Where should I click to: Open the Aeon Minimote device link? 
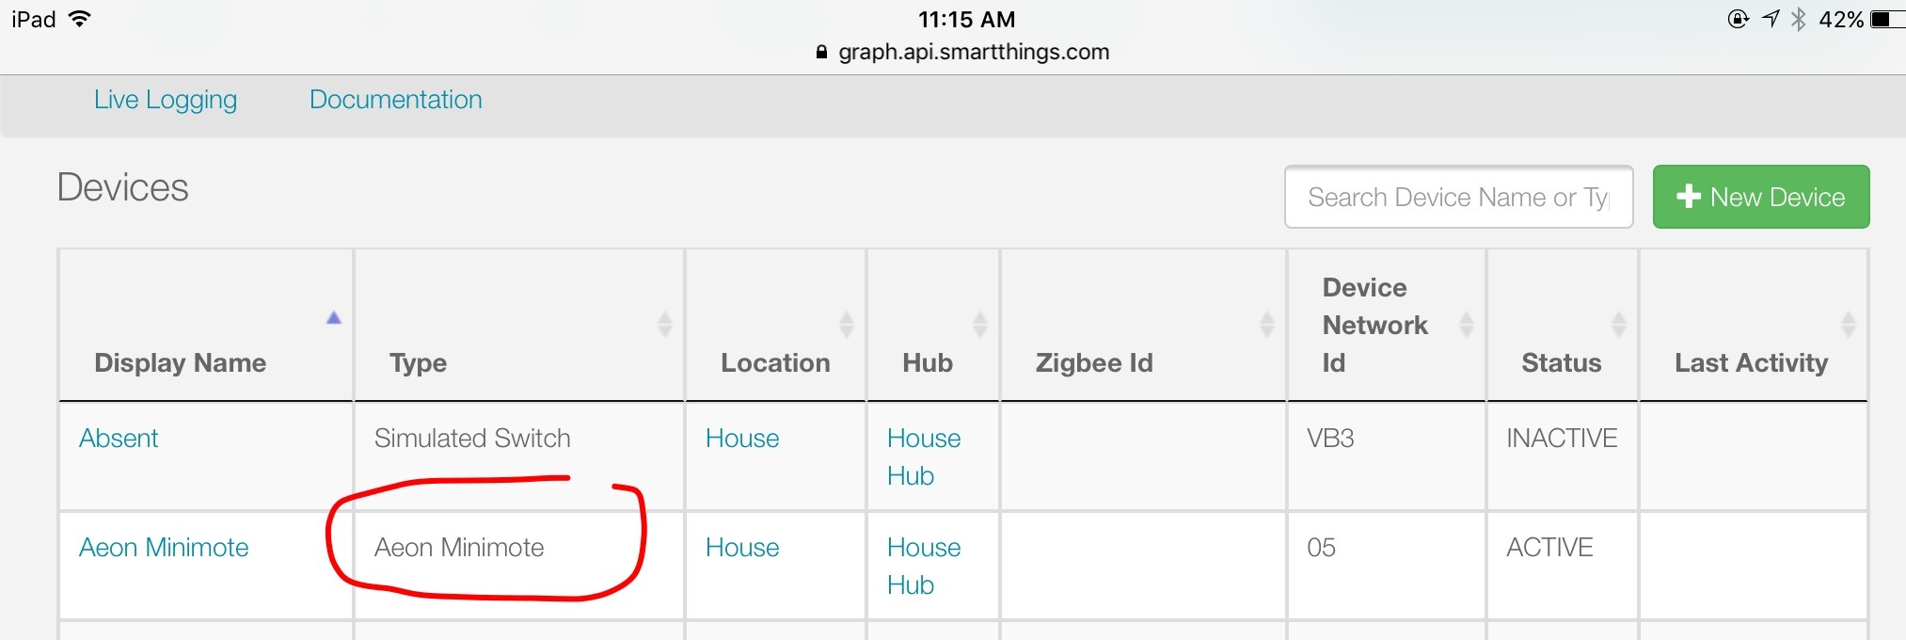[165, 547]
